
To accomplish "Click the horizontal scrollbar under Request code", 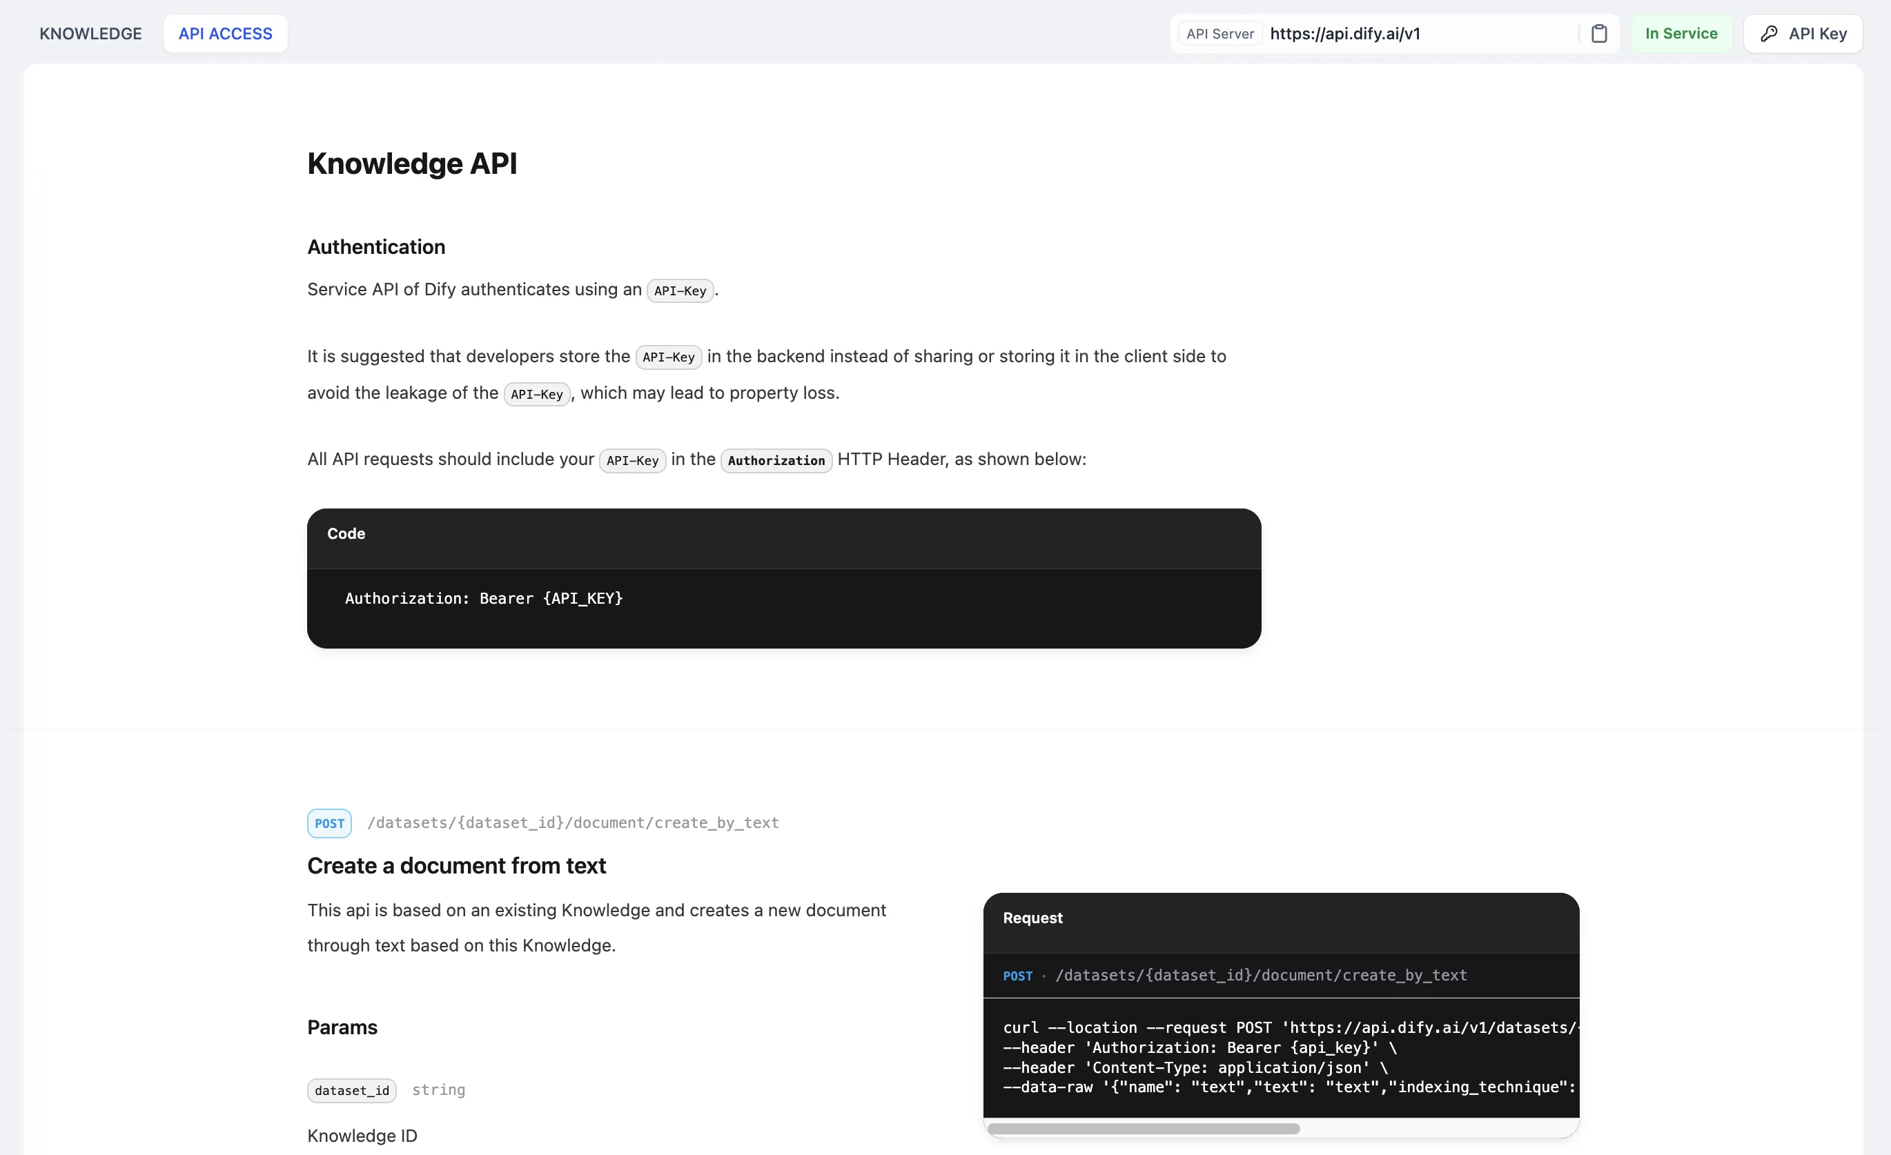I will pos(1143,1128).
